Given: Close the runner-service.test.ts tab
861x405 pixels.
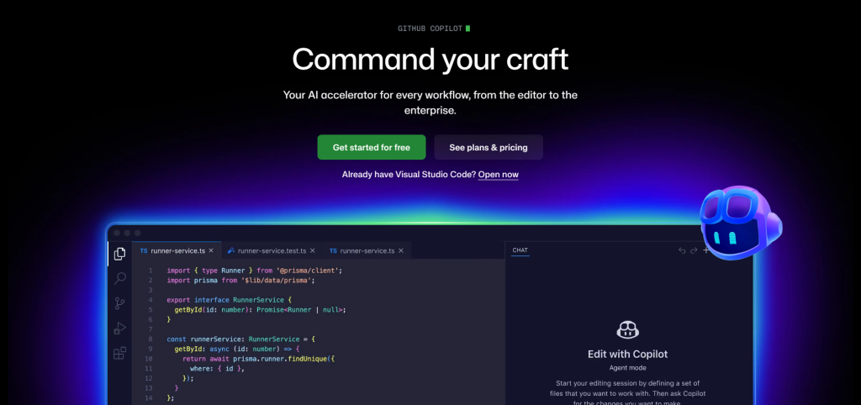Looking at the screenshot, I should tap(313, 250).
